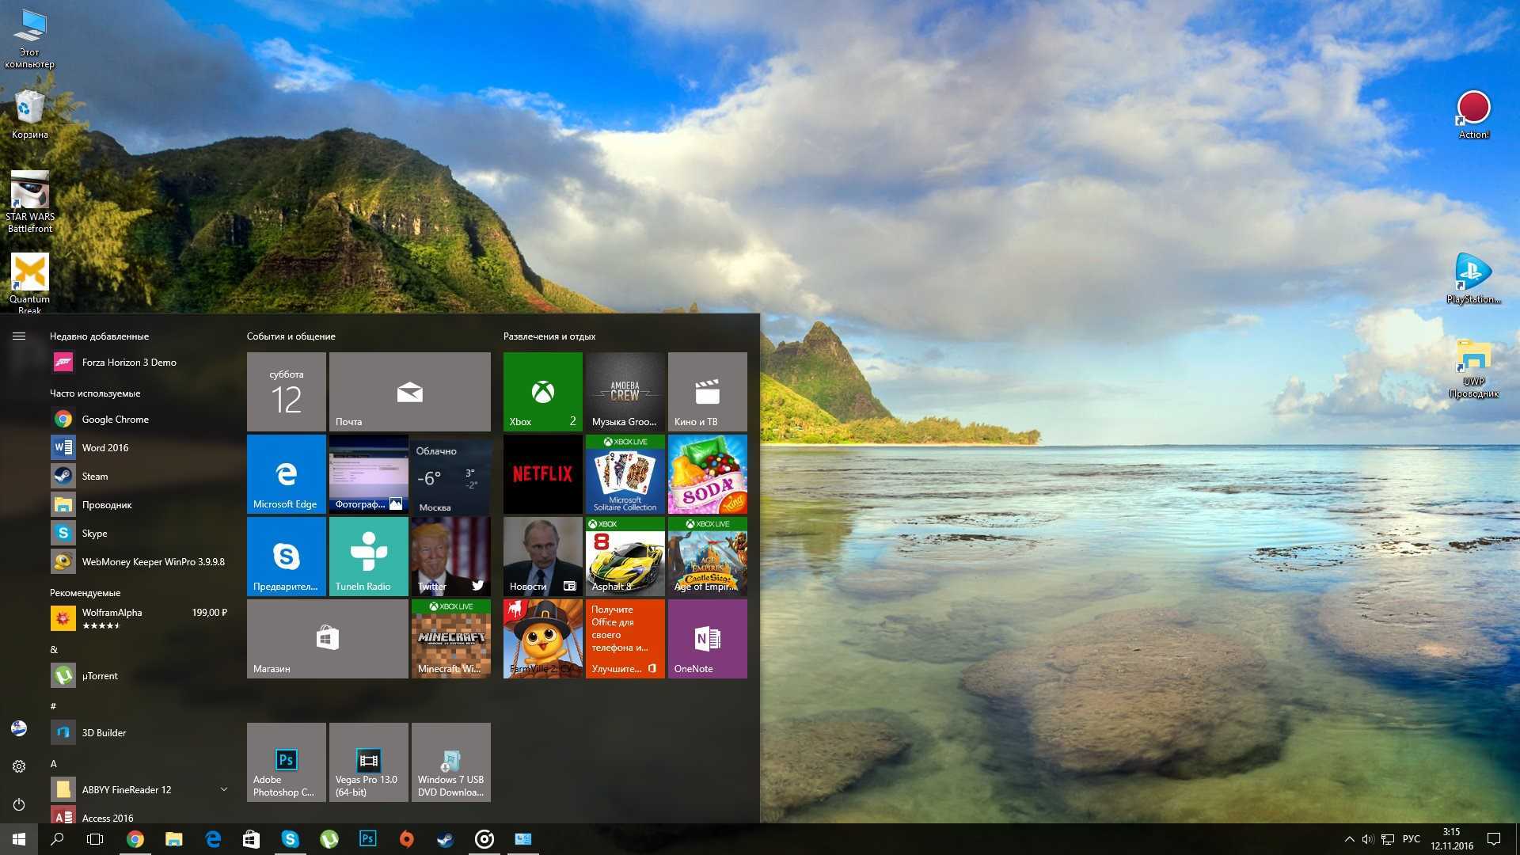Open Asphalt 8 tile

(623, 557)
